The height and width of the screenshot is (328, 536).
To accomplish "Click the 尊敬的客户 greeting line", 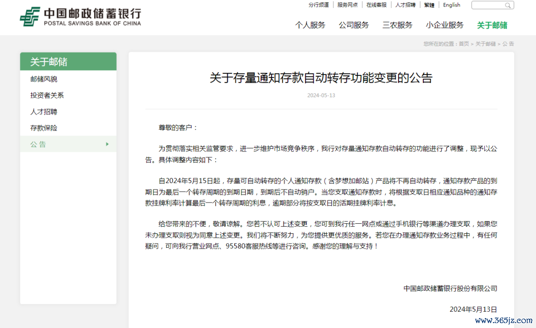I will (178, 128).
